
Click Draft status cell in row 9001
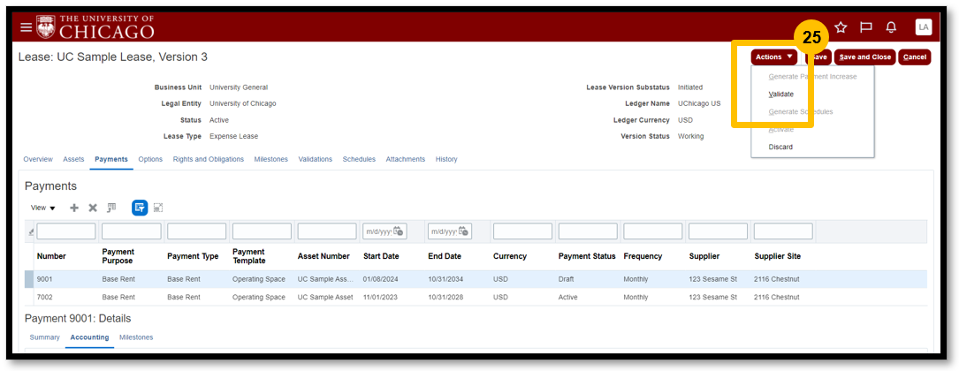567,279
